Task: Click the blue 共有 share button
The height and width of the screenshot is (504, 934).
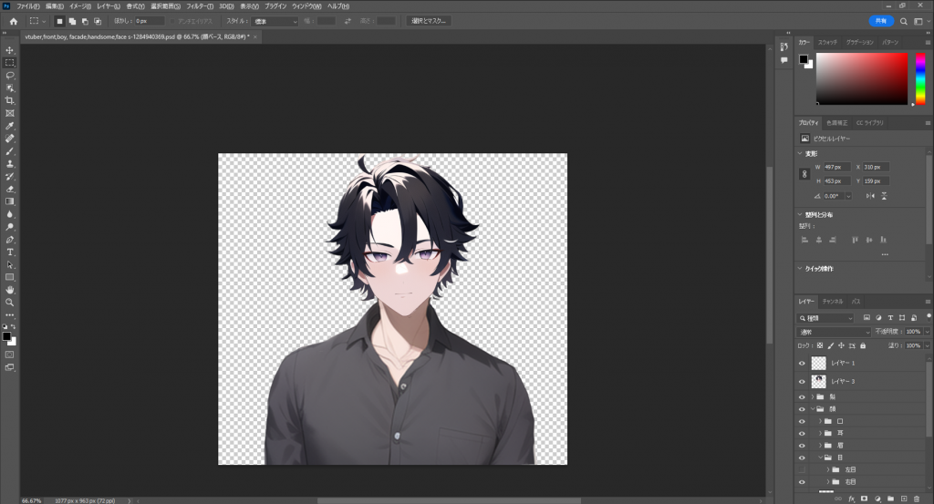Action: pyautogui.click(x=881, y=21)
